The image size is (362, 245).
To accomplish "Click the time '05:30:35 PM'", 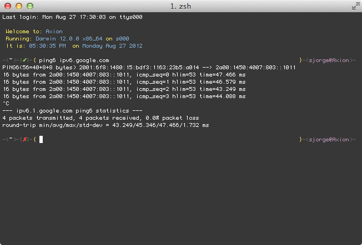I will (47, 45).
